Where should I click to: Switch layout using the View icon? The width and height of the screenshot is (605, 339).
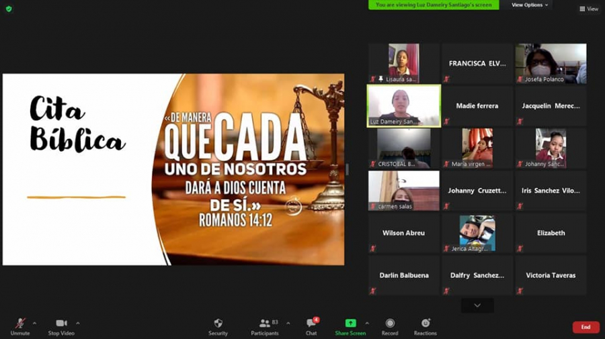(x=588, y=9)
